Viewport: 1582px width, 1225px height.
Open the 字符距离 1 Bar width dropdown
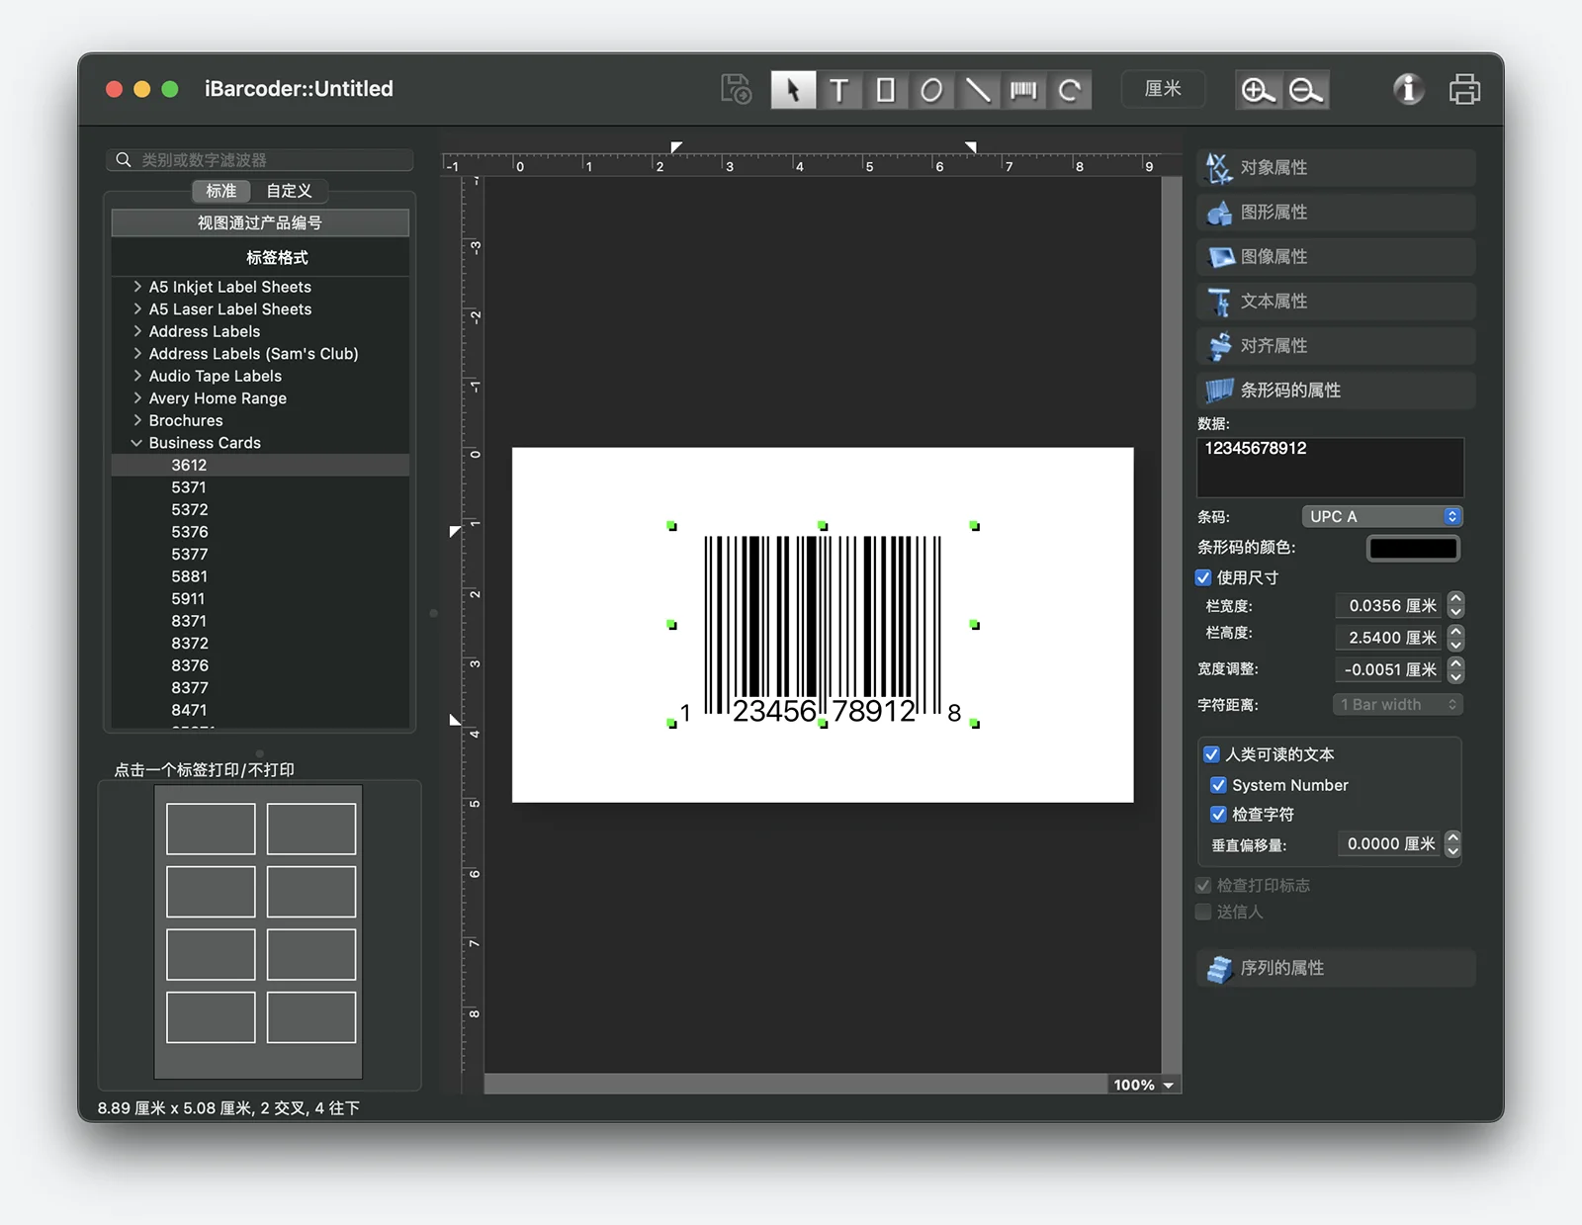(1398, 704)
